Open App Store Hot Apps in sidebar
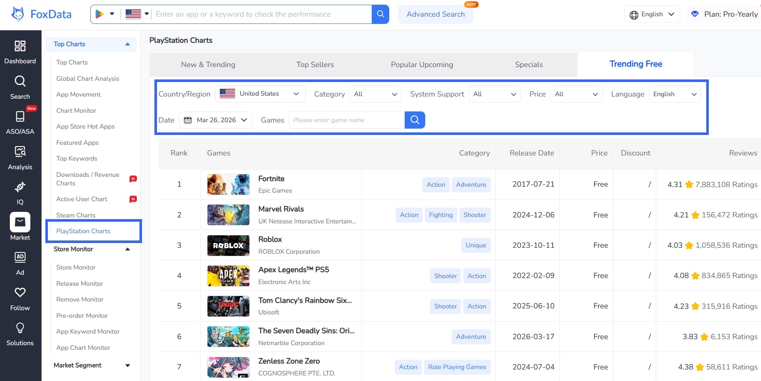 85,126
